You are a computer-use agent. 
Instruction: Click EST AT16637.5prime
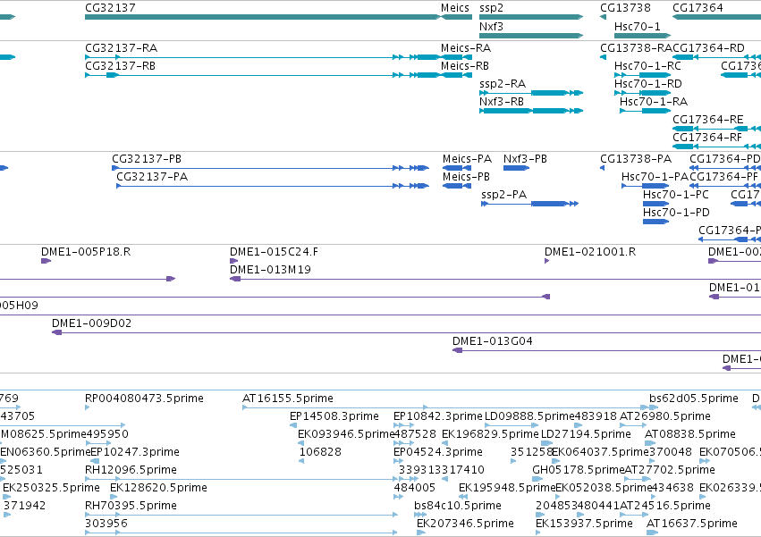[652, 533]
